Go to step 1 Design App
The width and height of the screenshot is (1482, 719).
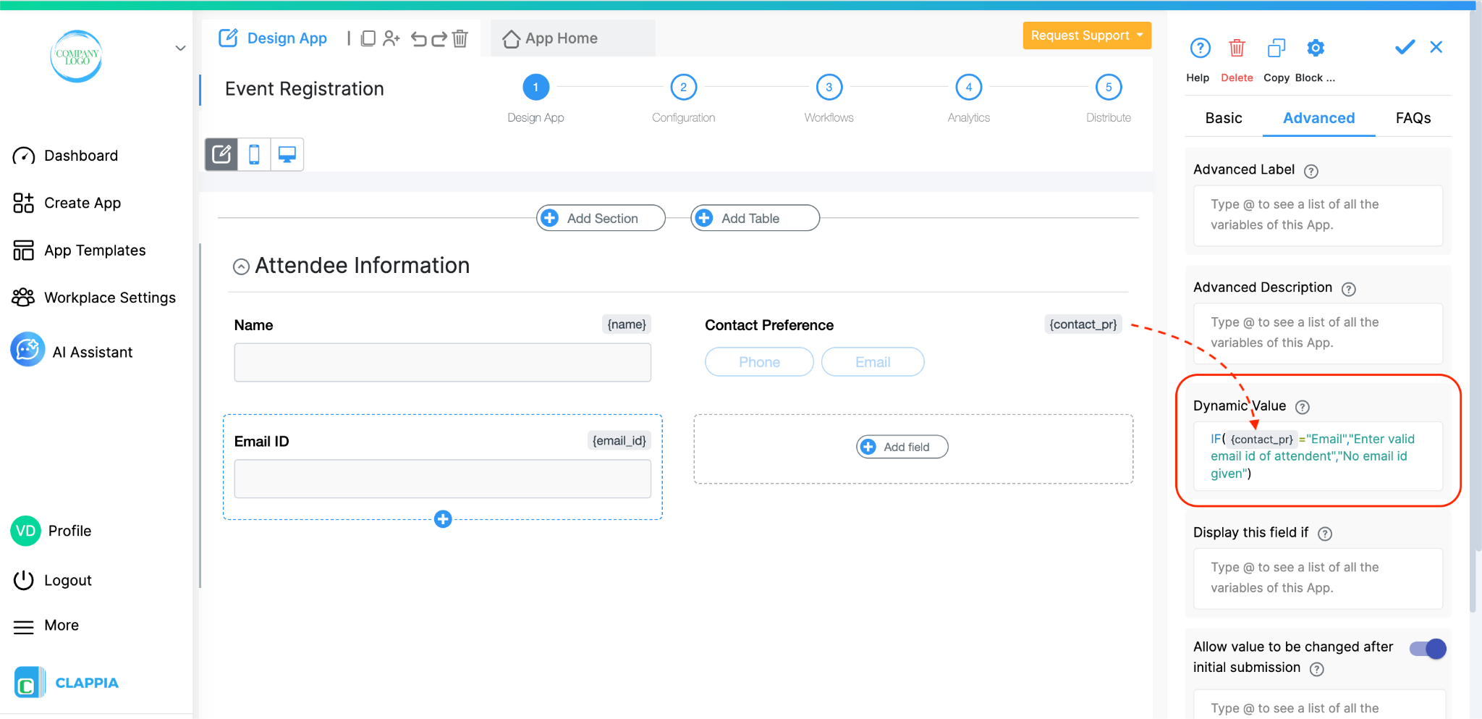535,88
